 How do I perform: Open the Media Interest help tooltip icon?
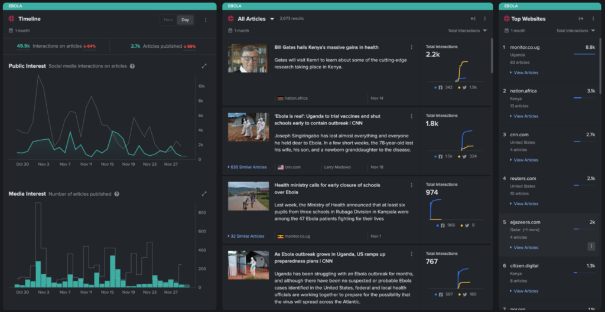point(116,194)
